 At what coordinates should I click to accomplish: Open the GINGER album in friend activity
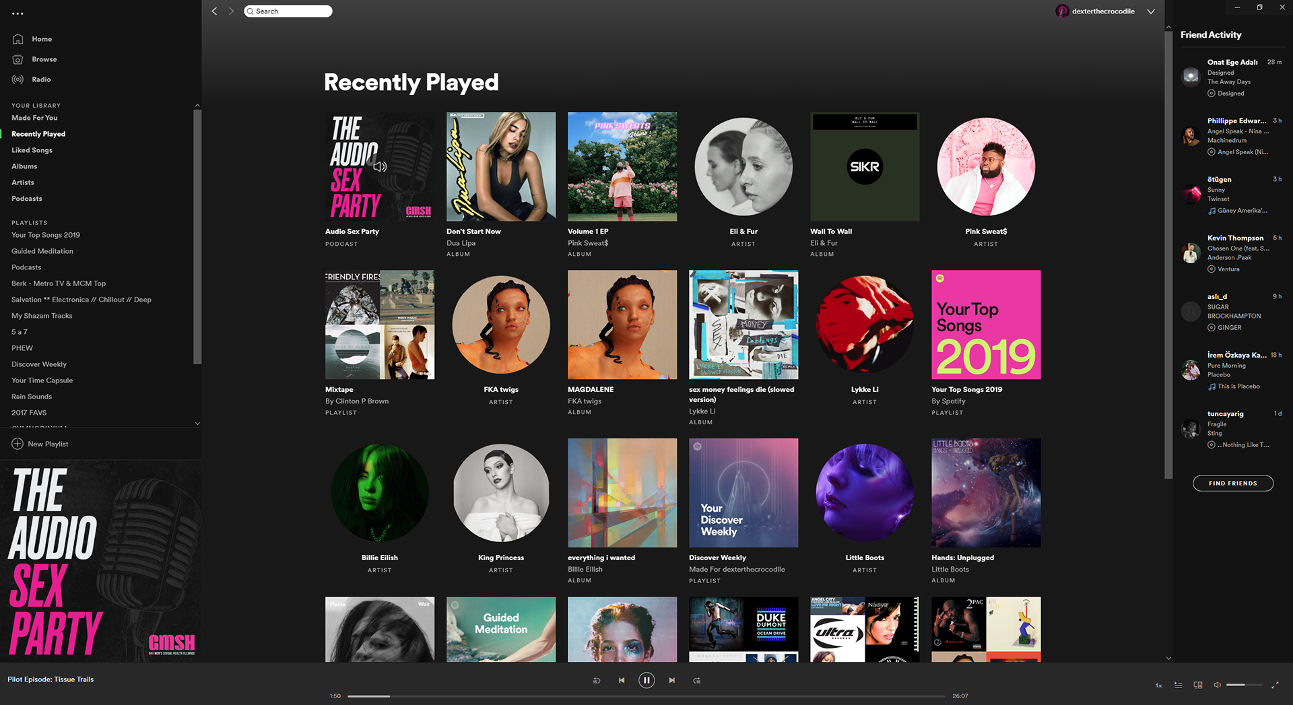[1230, 328]
